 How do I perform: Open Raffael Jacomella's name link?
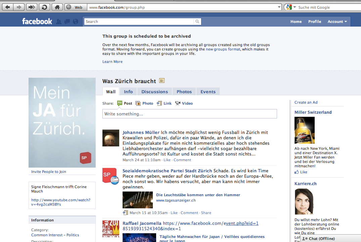142,223
